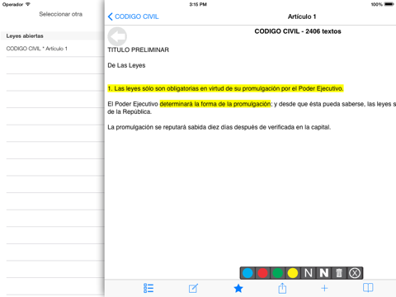Image resolution: width=396 pixels, height=297 pixels.
Task: Tap Seleccionar otra in the sidebar
Action: coord(60,14)
